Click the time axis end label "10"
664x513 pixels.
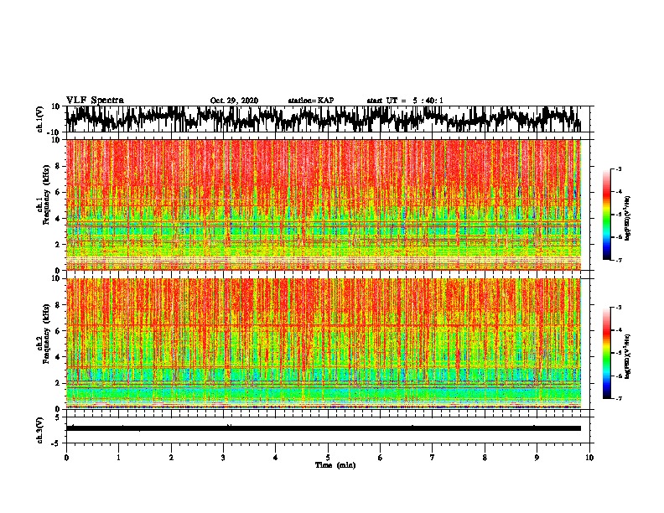click(x=589, y=458)
